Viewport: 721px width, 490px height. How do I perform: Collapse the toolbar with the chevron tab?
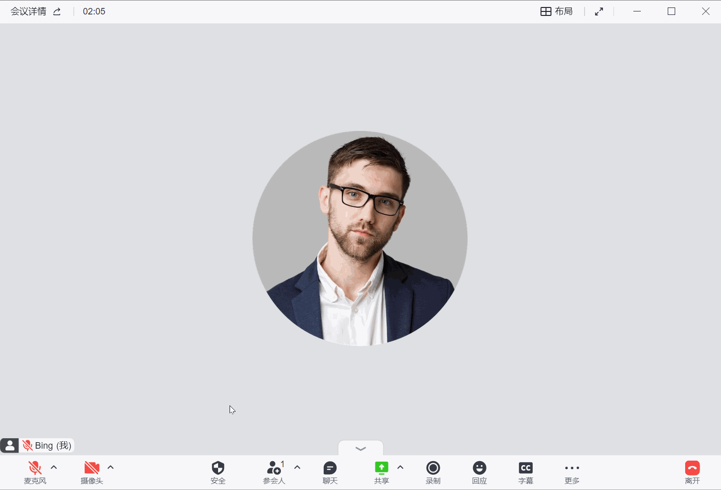click(x=361, y=448)
